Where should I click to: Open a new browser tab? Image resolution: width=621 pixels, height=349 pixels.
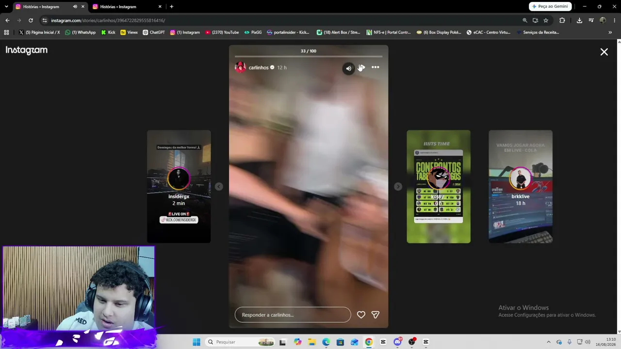pyautogui.click(x=171, y=7)
